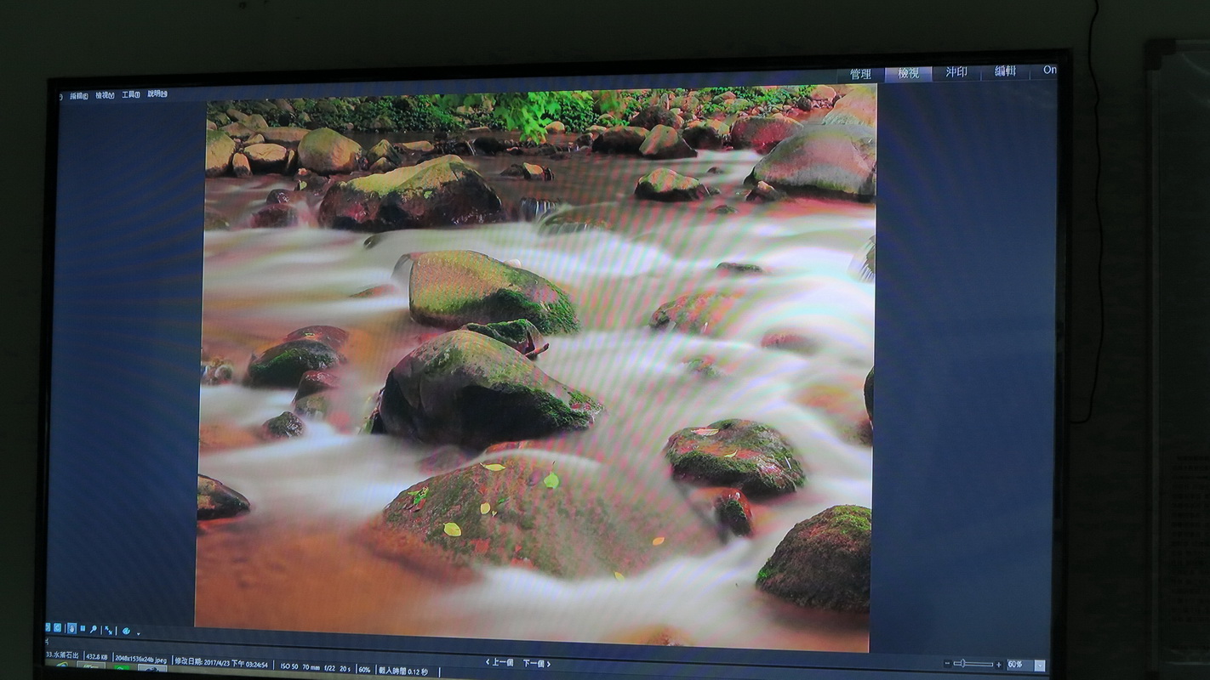Click the 20 s shutter speed entry
The image size is (1210, 680).
point(345,668)
